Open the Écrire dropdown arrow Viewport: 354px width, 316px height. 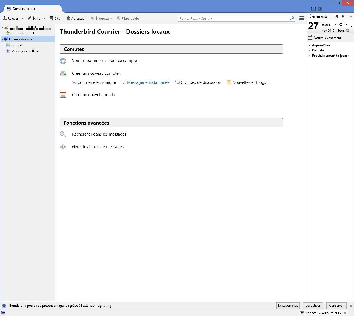tap(44, 19)
